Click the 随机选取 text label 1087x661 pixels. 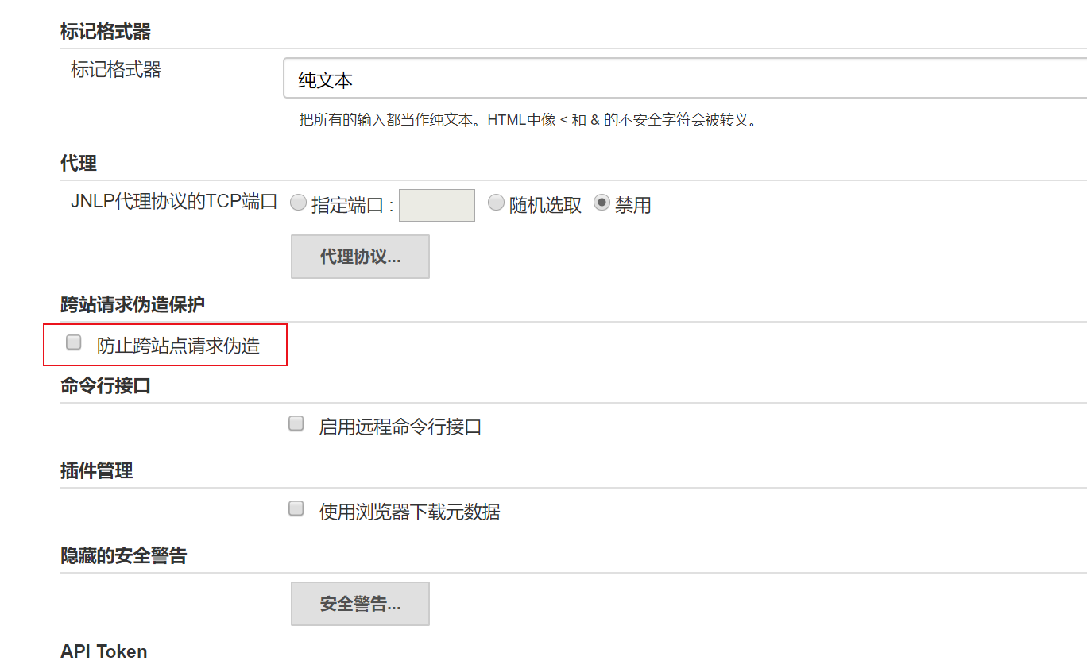[x=545, y=206]
